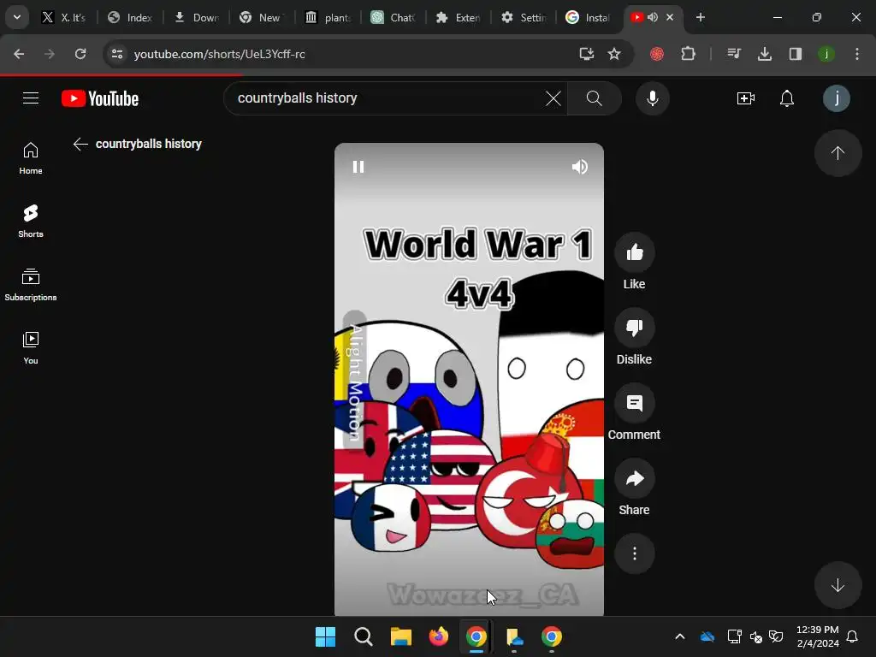Open OneDrive tray icon
Screen dimensions: 876x657
[707, 636]
